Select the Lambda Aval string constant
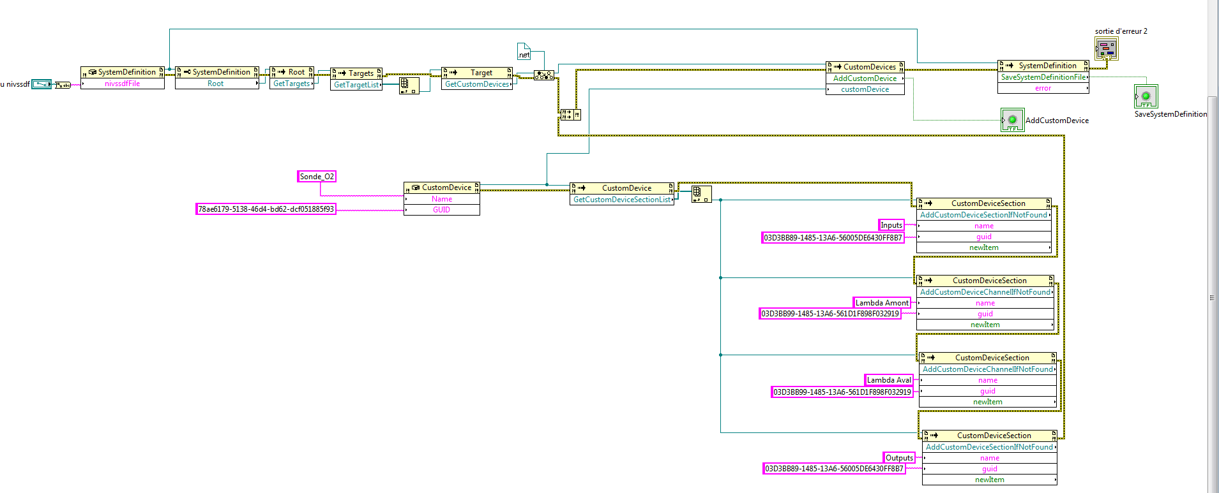Viewport: 1219px width, 493px height. click(x=889, y=380)
